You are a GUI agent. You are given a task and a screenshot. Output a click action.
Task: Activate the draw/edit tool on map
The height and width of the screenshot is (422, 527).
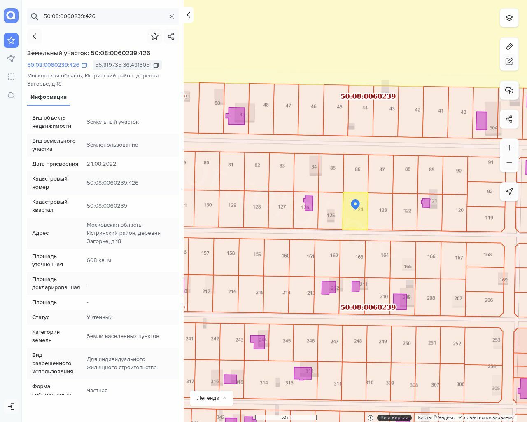point(509,61)
